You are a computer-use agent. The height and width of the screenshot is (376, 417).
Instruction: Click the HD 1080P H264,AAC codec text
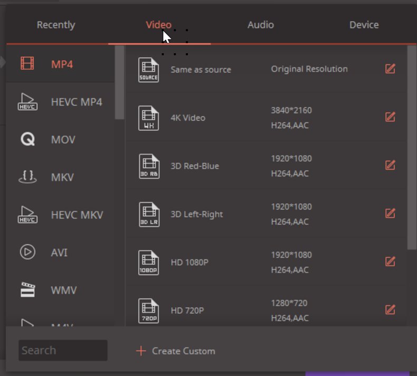290,270
